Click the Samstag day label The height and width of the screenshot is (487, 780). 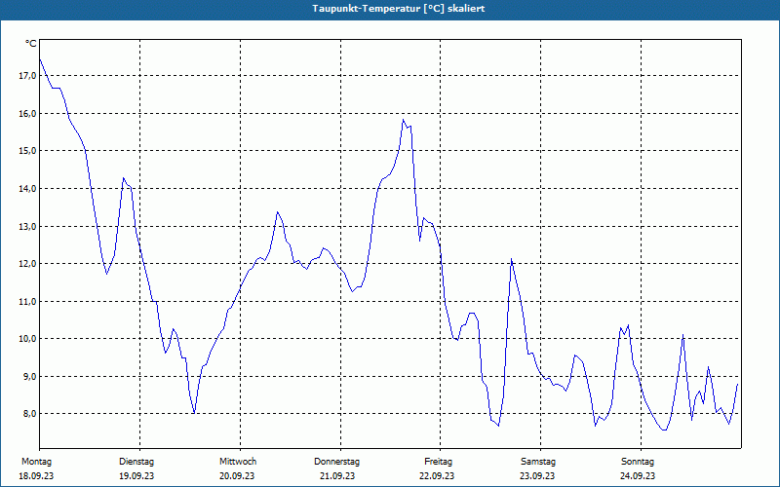(x=538, y=462)
